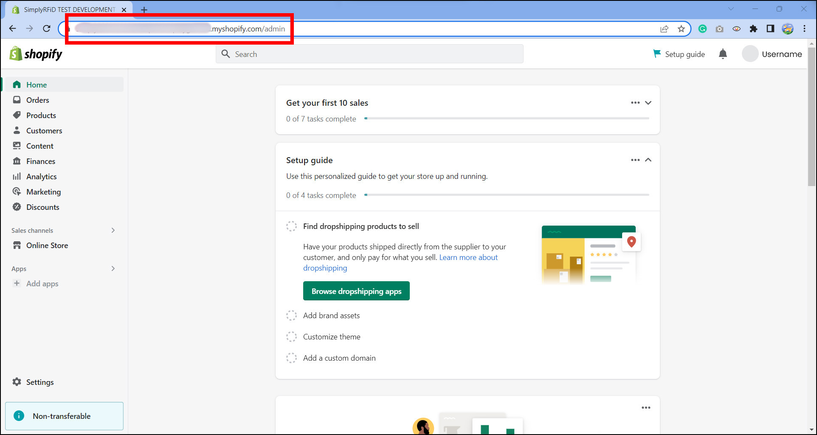Mark Add brand assets task circle
Viewport: 817px width, 435px height.
pos(291,316)
